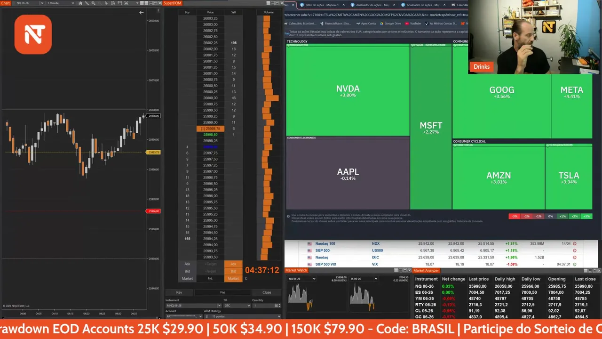Open the Apex Conta bookmark
Image resolution: width=602 pixels, height=339 pixels.
366,23
